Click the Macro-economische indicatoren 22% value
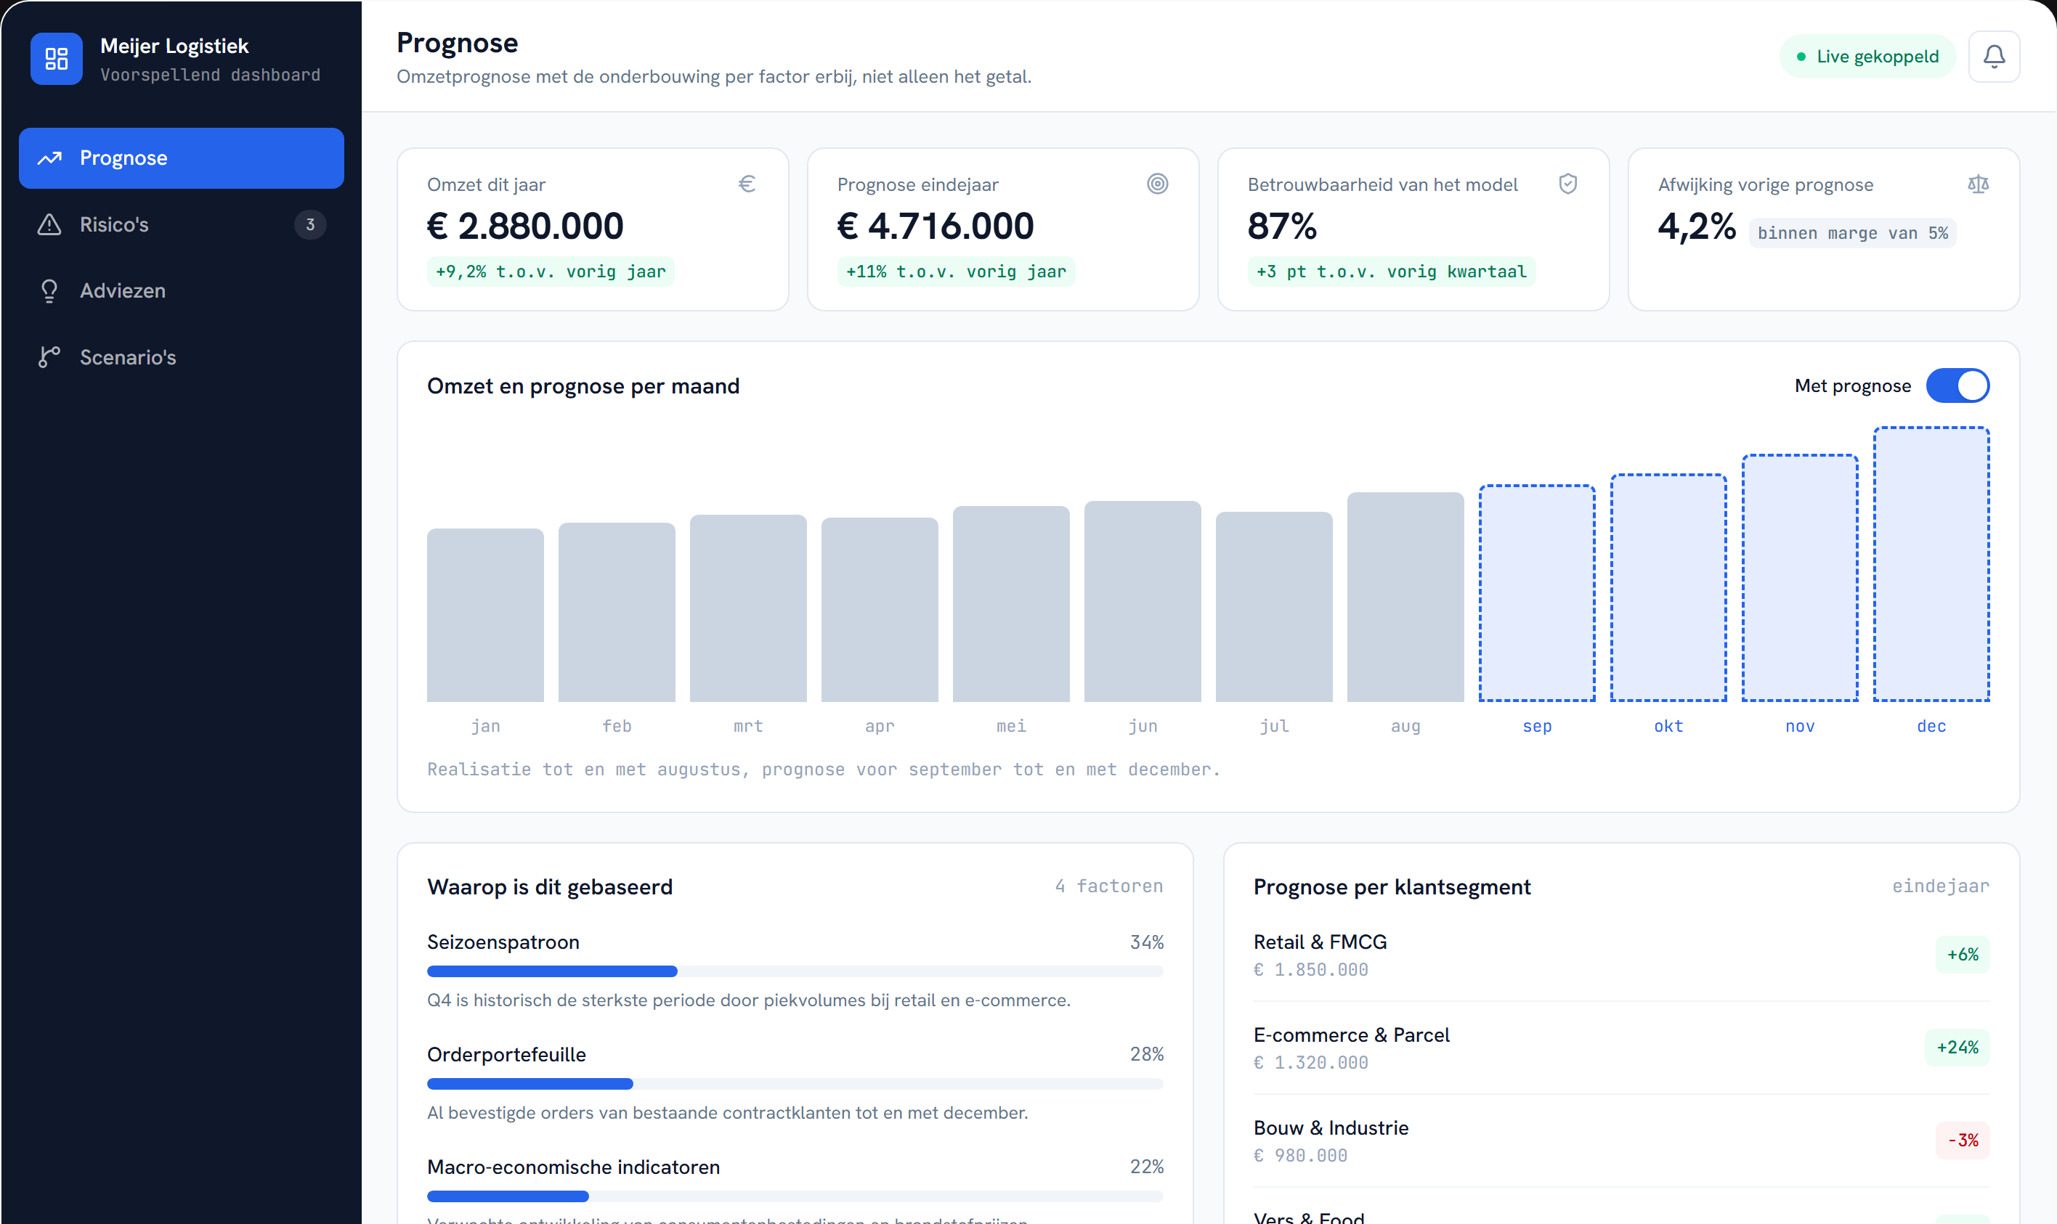This screenshot has width=2057, height=1224. [x=1147, y=1166]
